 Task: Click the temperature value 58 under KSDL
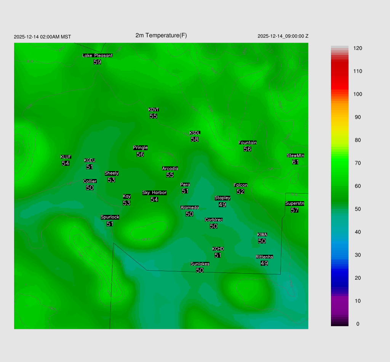click(195, 139)
